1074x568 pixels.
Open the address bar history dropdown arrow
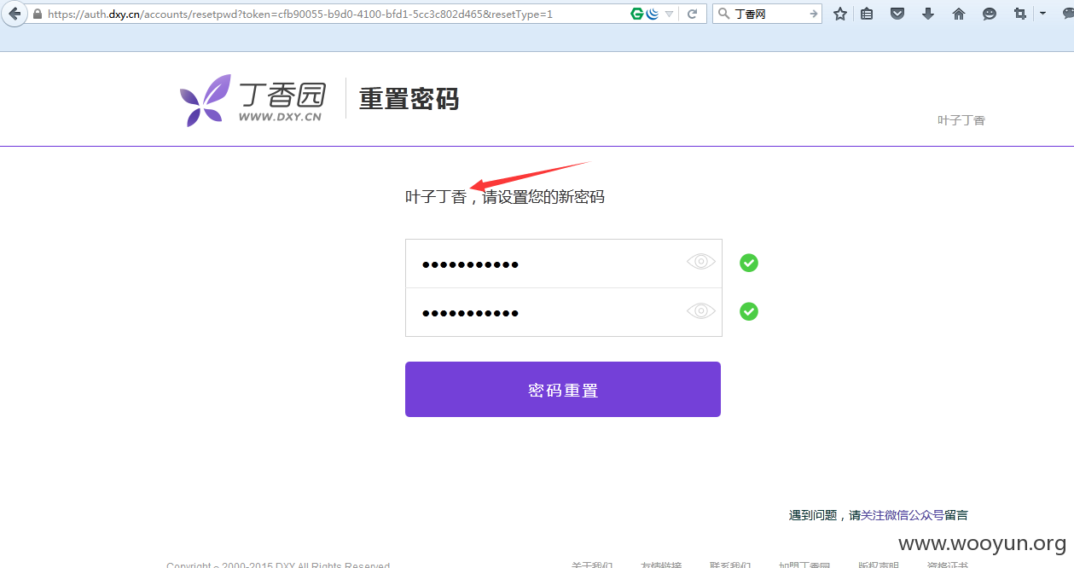670,14
